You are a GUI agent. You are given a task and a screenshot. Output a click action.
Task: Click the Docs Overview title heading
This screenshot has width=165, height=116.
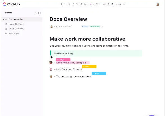(x=68, y=19)
